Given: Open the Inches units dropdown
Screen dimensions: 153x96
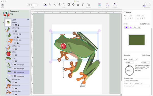Looking at the screenshot, I should (x=133, y=59).
